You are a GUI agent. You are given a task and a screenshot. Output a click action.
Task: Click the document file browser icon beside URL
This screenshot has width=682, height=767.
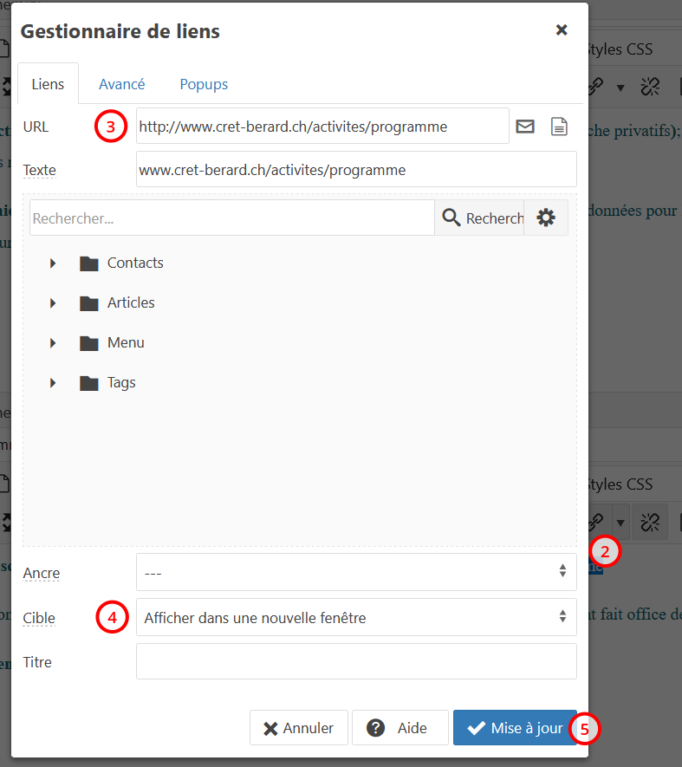pos(560,127)
